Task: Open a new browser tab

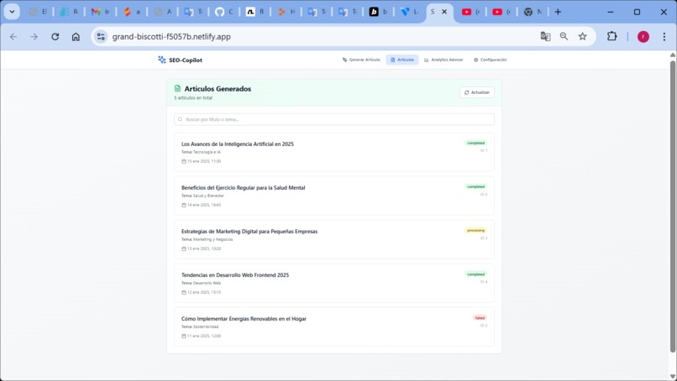Action: pyautogui.click(x=558, y=12)
